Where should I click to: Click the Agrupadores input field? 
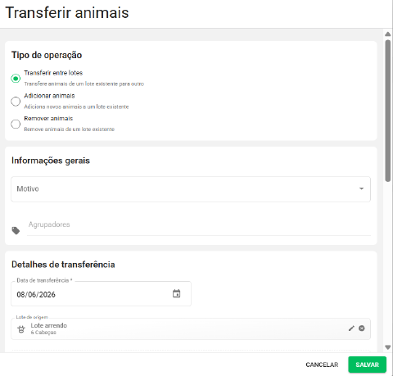pyautogui.click(x=199, y=225)
